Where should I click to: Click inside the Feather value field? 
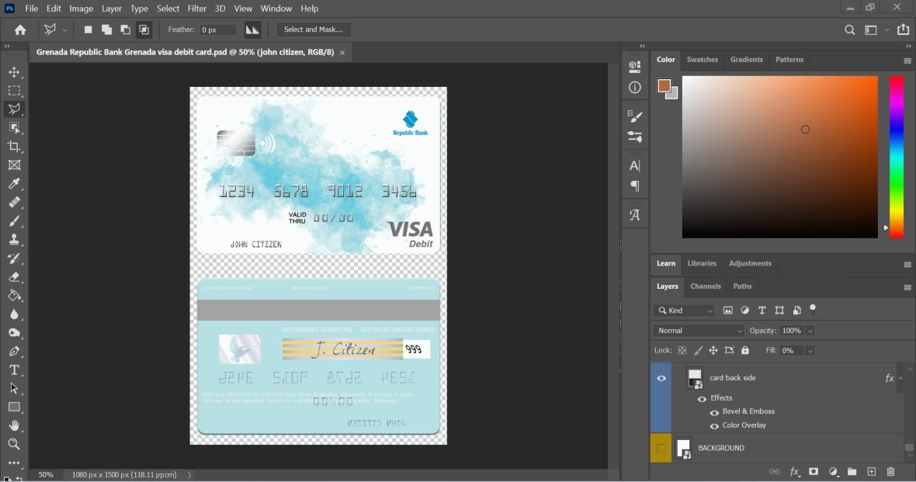click(x=217, y=29)
